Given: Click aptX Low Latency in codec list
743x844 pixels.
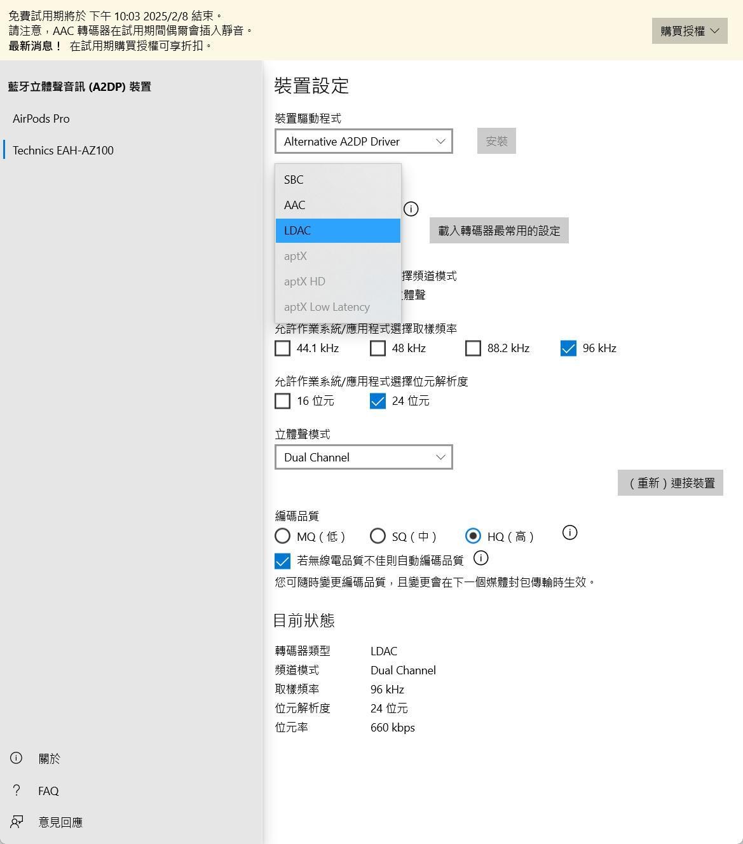Looking at the screenshot, I should click(x=338, y=307).
